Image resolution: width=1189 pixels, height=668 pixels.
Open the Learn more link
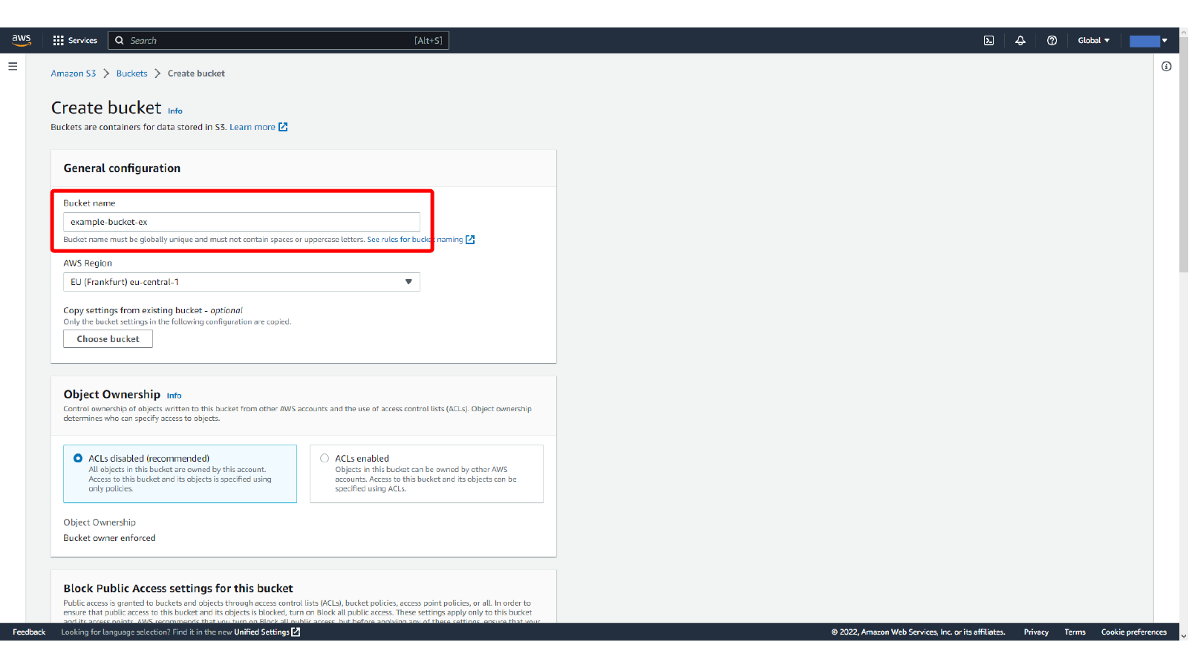tap(253, 127)
